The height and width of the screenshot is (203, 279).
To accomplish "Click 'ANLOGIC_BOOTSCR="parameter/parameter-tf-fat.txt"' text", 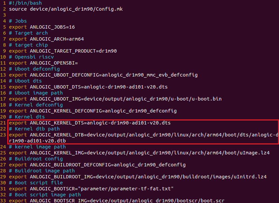I will pos(102,189).
